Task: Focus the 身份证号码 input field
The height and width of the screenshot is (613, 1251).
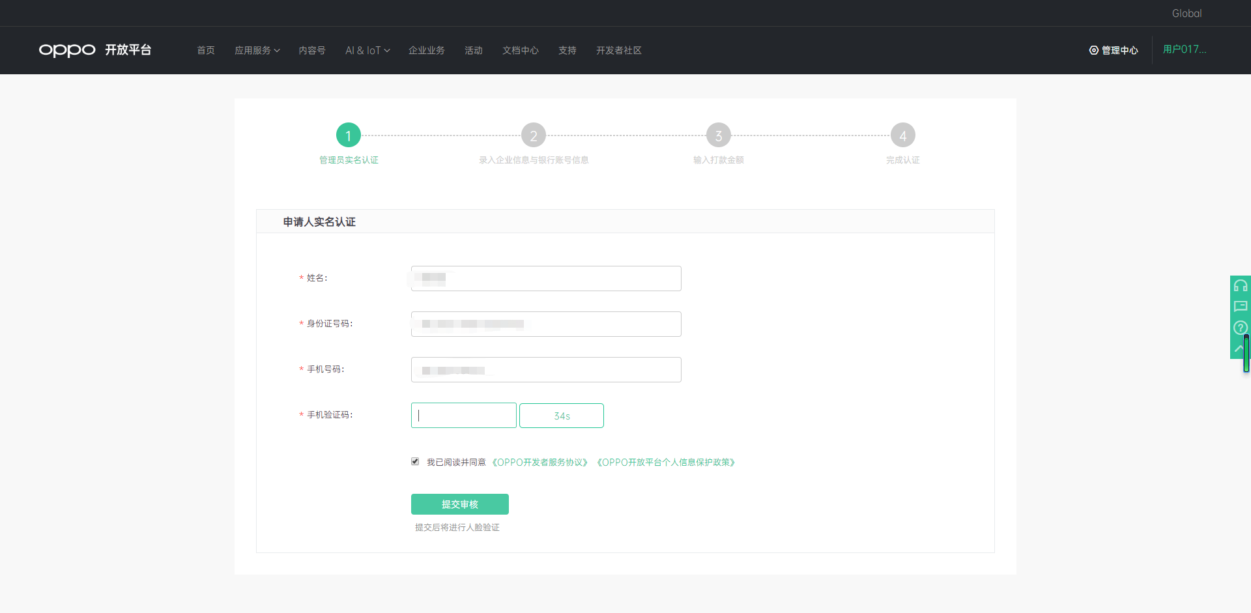Action: 546,324
